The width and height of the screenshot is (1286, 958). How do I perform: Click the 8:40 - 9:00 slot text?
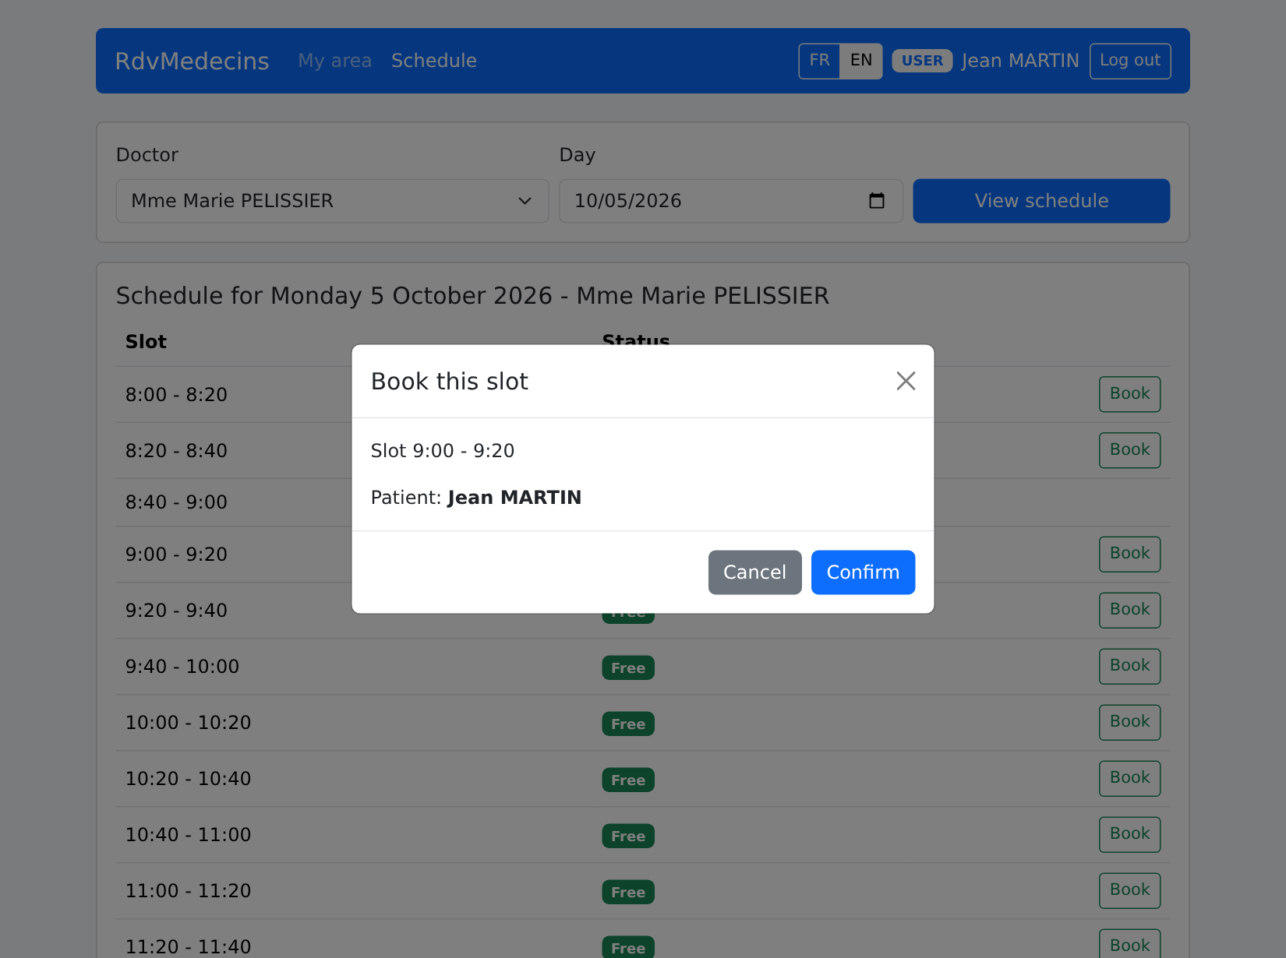(x=176, y=502)
